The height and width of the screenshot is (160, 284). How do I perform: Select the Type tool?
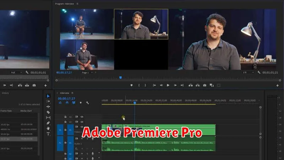48,134
